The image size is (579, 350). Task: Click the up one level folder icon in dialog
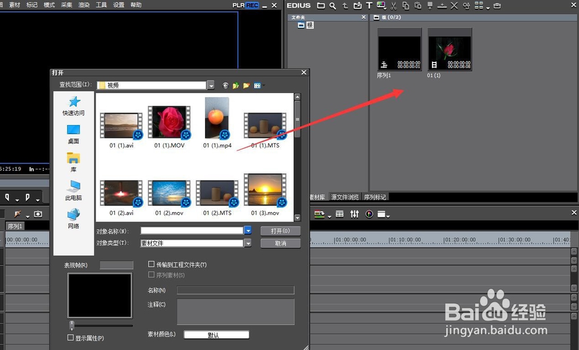tap(236, 86)
